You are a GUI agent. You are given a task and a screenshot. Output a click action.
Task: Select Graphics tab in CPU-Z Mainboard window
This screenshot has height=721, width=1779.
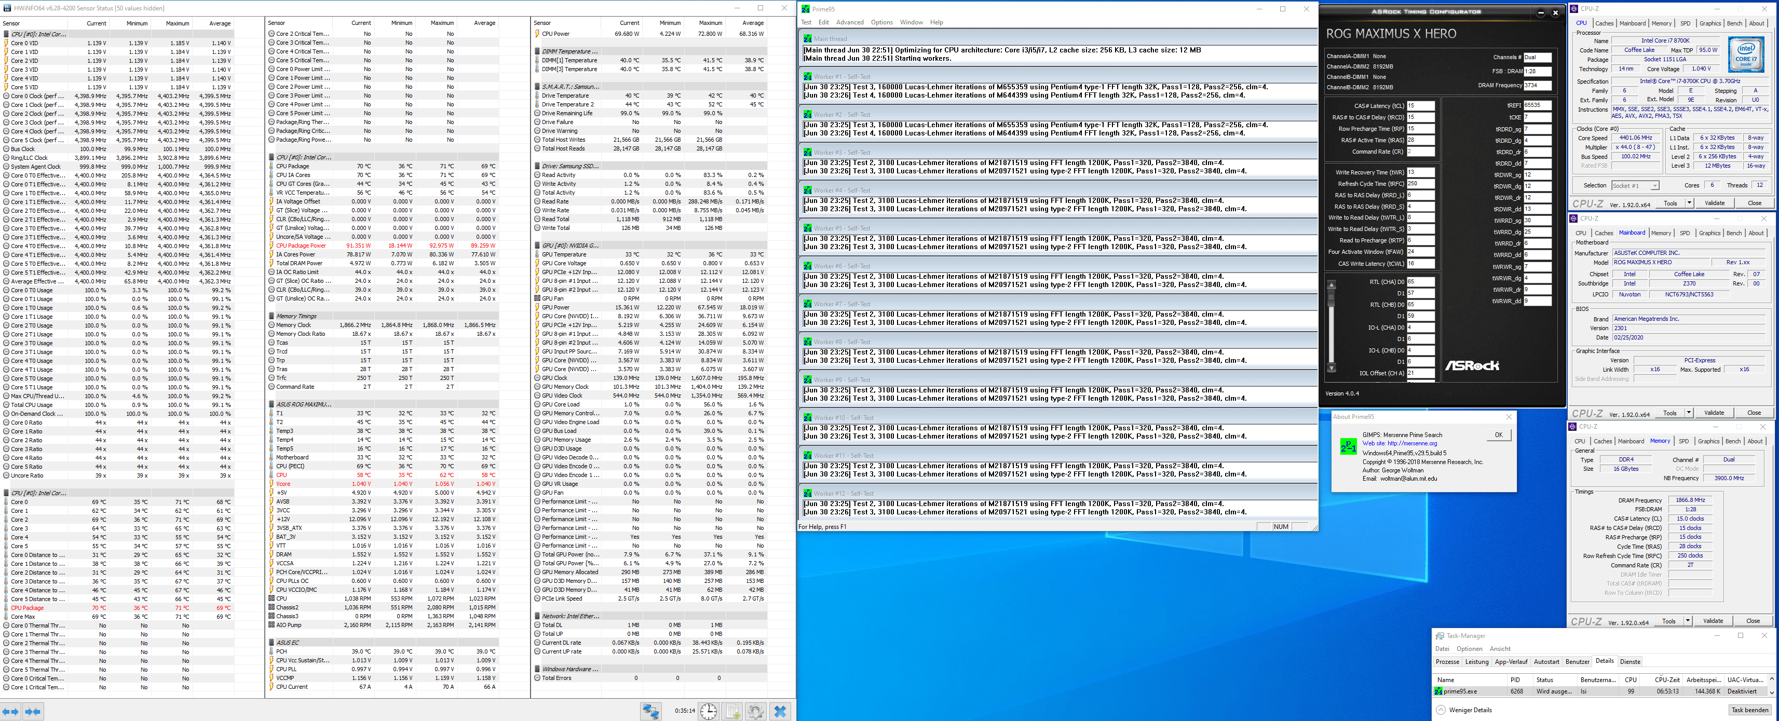[1710, 234]
